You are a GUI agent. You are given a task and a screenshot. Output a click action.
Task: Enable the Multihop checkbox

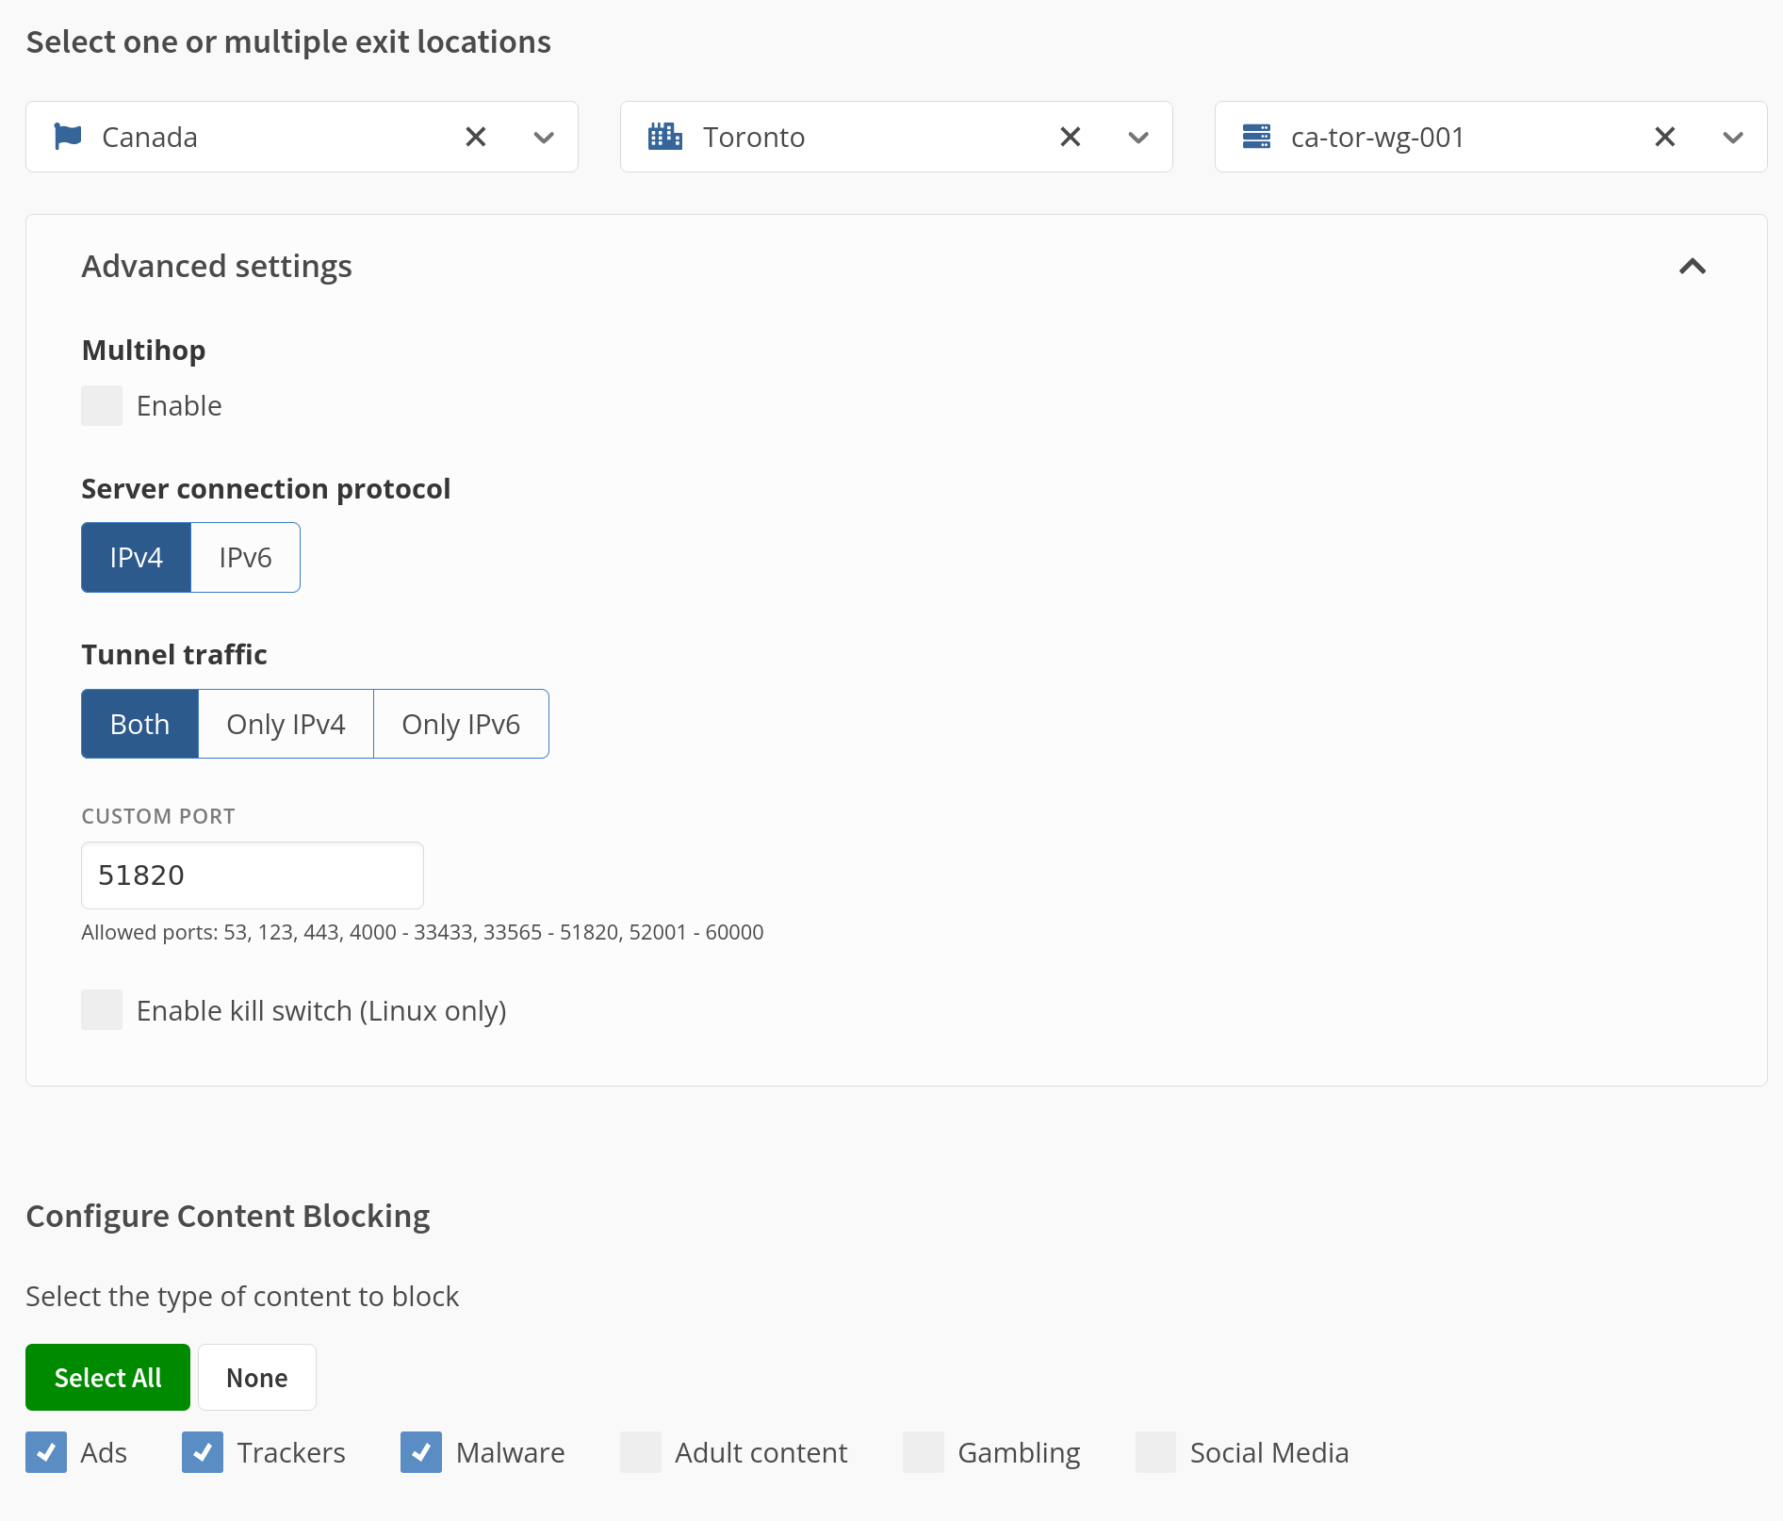point(102,405)
